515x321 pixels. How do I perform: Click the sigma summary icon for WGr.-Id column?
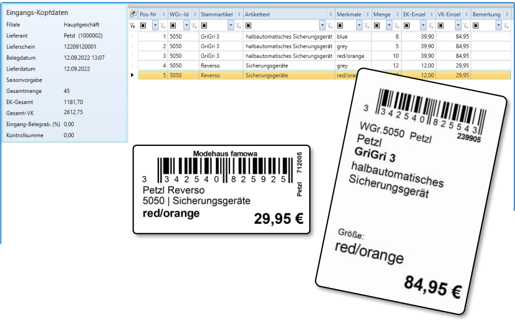pos(195,14)
